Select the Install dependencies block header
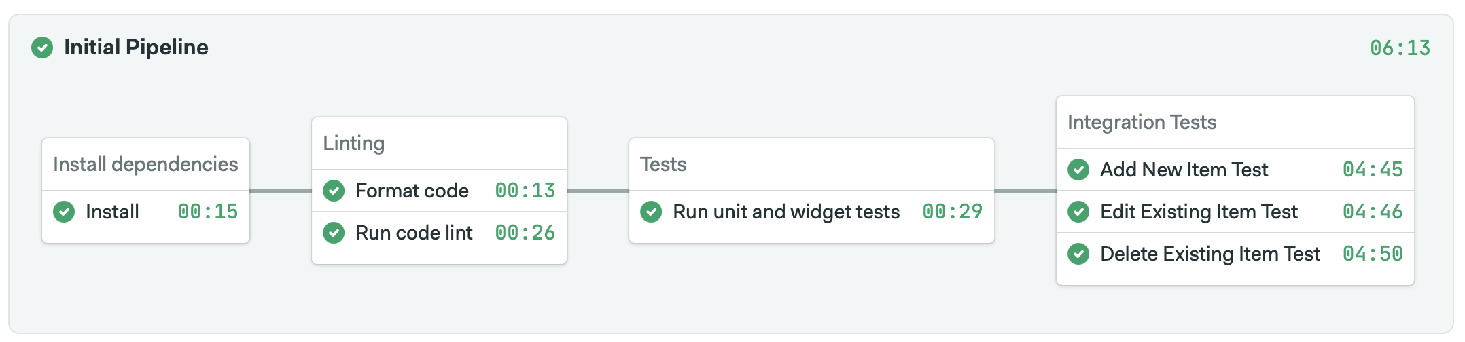 [x=145, y=164]
